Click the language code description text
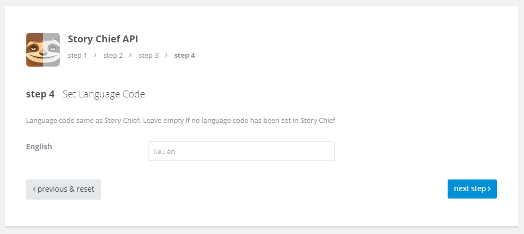The height and width of the screenshot is (234, 524). click(181, 121)
